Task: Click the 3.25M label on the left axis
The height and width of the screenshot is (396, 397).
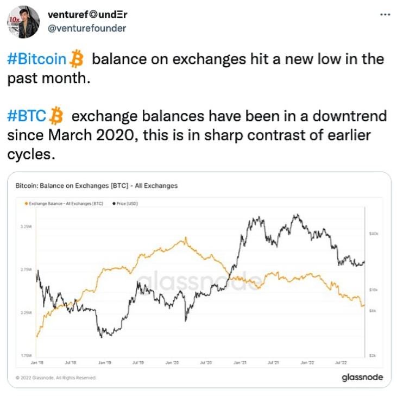Action: click(26, 226)
